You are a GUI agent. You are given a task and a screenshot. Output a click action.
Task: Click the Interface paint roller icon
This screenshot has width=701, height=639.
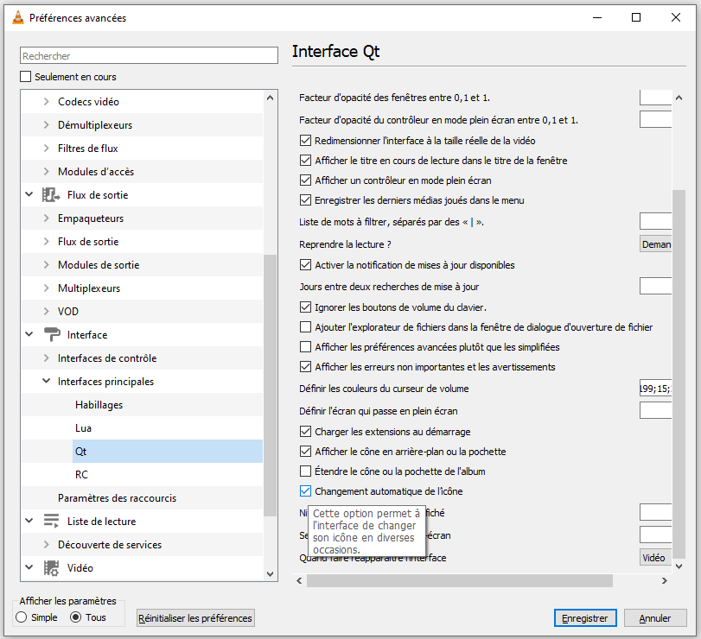click(51, 335)
